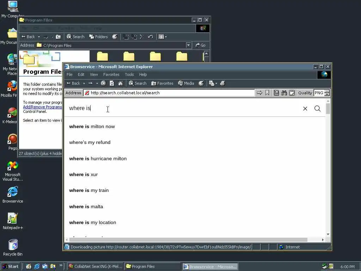Open the Tools menu in Internet Explorer
Image resolution: width=361 pixels, height=271 pixels.
(x=129, y=75)
